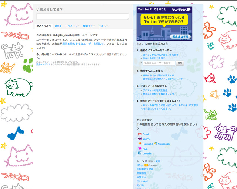
Task: Open 携帯へのメール通知を設定する link
Action: tap(158, 75)
